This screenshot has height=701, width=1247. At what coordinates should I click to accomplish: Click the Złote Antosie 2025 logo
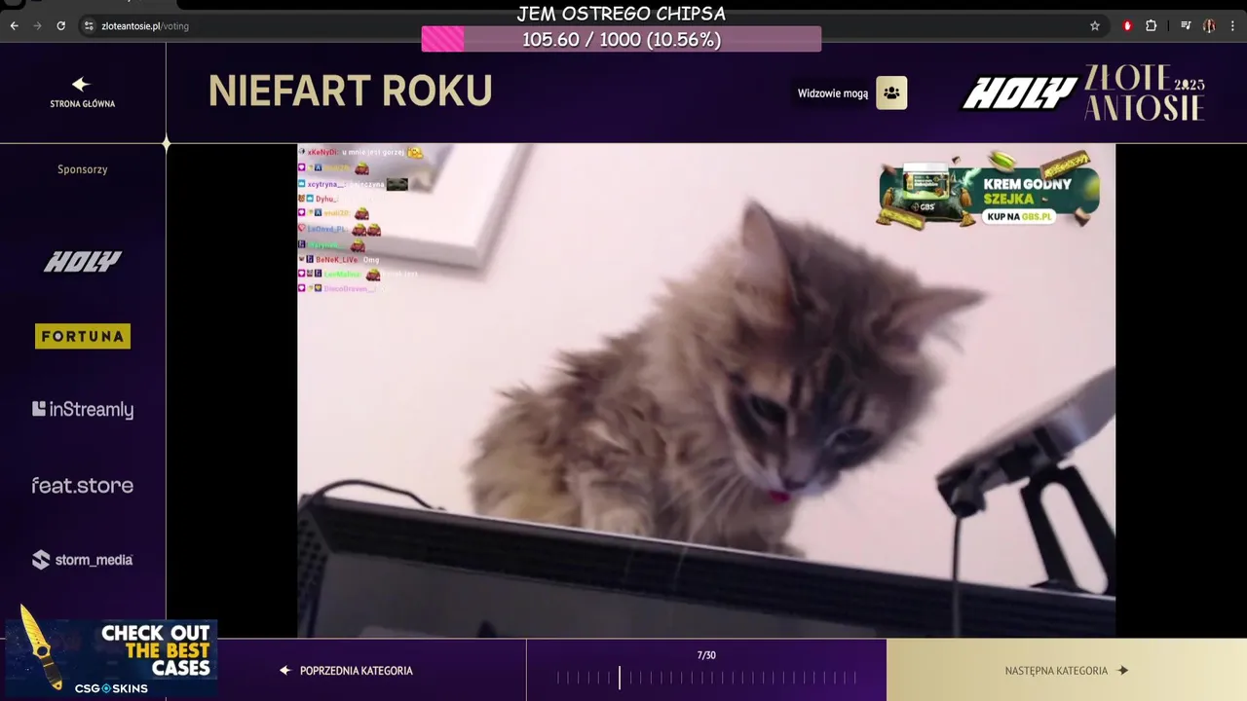click(1145, 93)
